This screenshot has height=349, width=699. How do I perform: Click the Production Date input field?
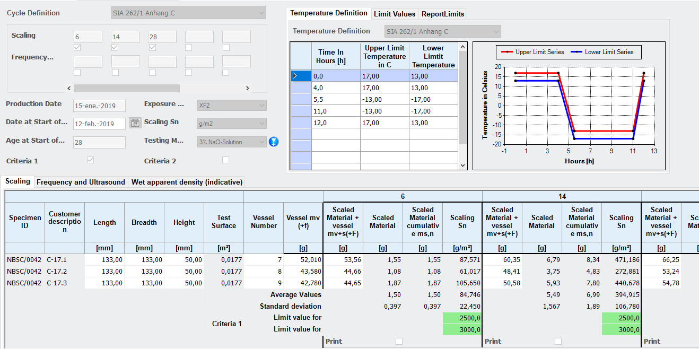[99, 106]
